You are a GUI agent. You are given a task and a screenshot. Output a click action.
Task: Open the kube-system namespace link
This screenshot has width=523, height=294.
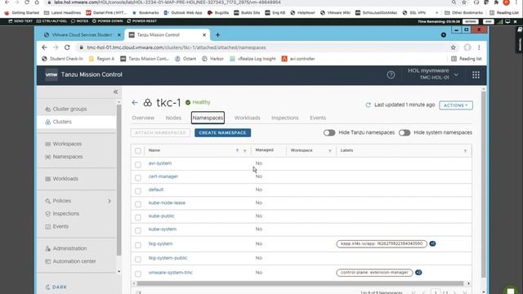[x=163, y=229]
